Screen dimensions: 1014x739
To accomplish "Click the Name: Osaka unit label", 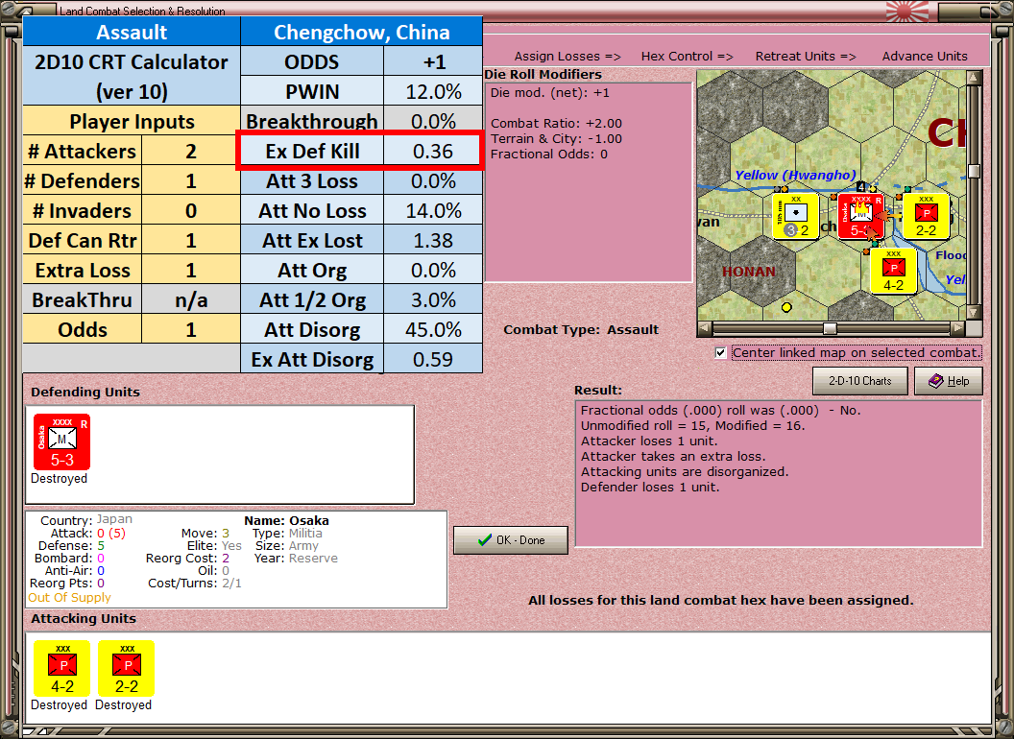I will pos(286,520).
